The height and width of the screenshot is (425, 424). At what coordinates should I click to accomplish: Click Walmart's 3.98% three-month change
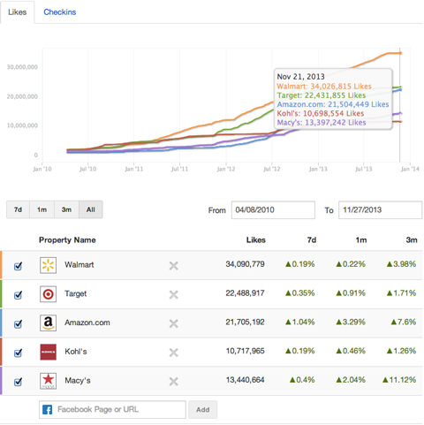click(401, 264)
